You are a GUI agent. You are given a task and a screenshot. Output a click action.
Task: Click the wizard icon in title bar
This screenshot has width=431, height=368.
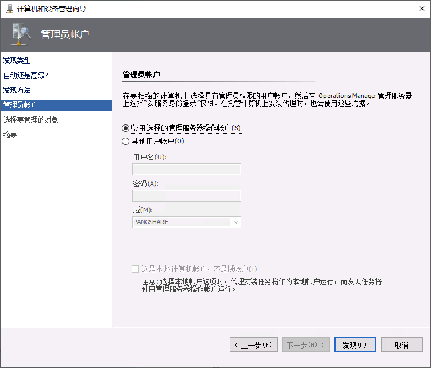[x=10, y=9]
